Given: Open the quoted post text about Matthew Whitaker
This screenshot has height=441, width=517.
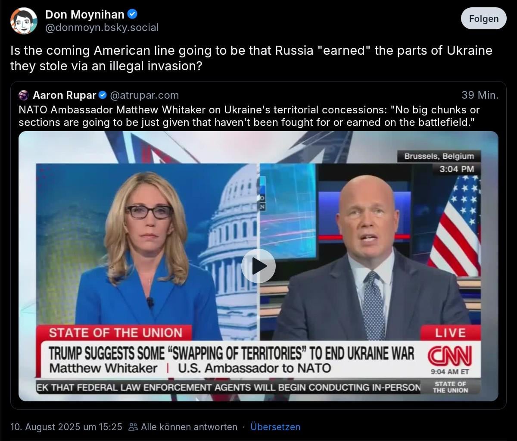Looking at the screenshot, I should point(249,116).
